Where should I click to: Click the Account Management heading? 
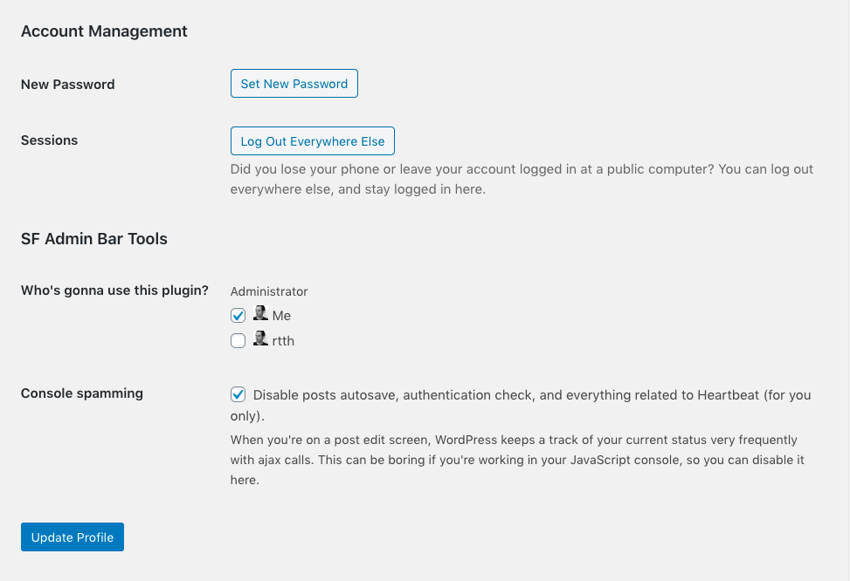[x=104, y=31]
